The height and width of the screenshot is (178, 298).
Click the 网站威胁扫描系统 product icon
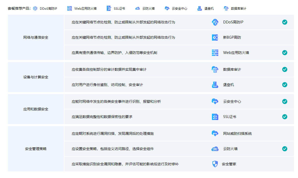click(215, 133)
